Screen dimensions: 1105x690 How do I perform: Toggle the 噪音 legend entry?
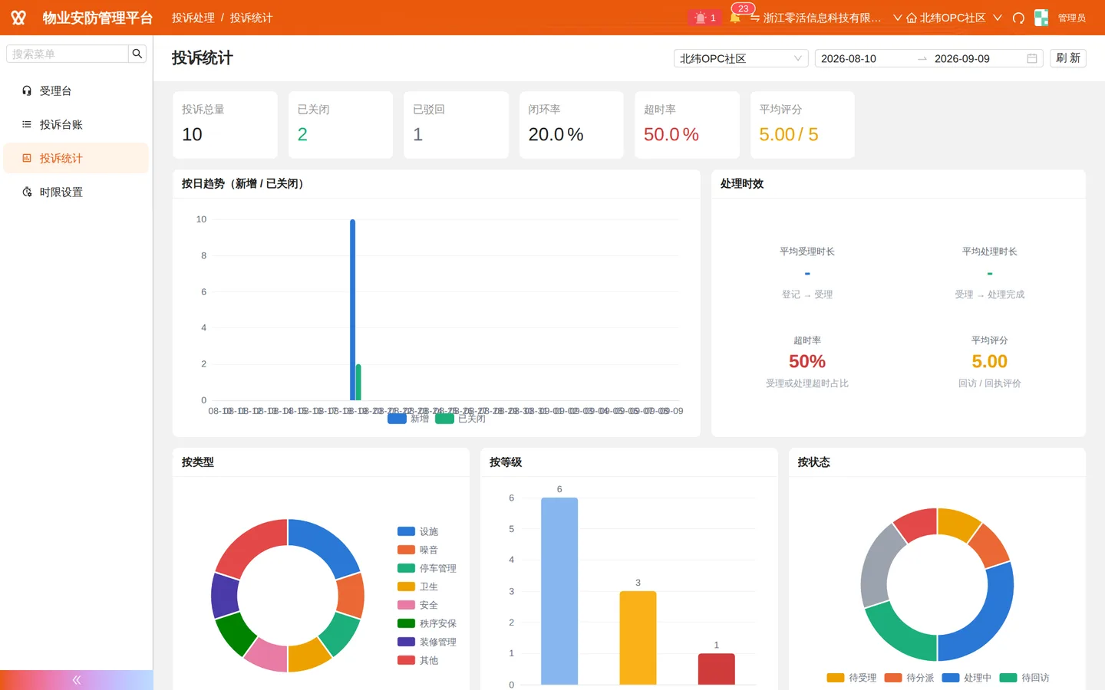coord(417,550)
